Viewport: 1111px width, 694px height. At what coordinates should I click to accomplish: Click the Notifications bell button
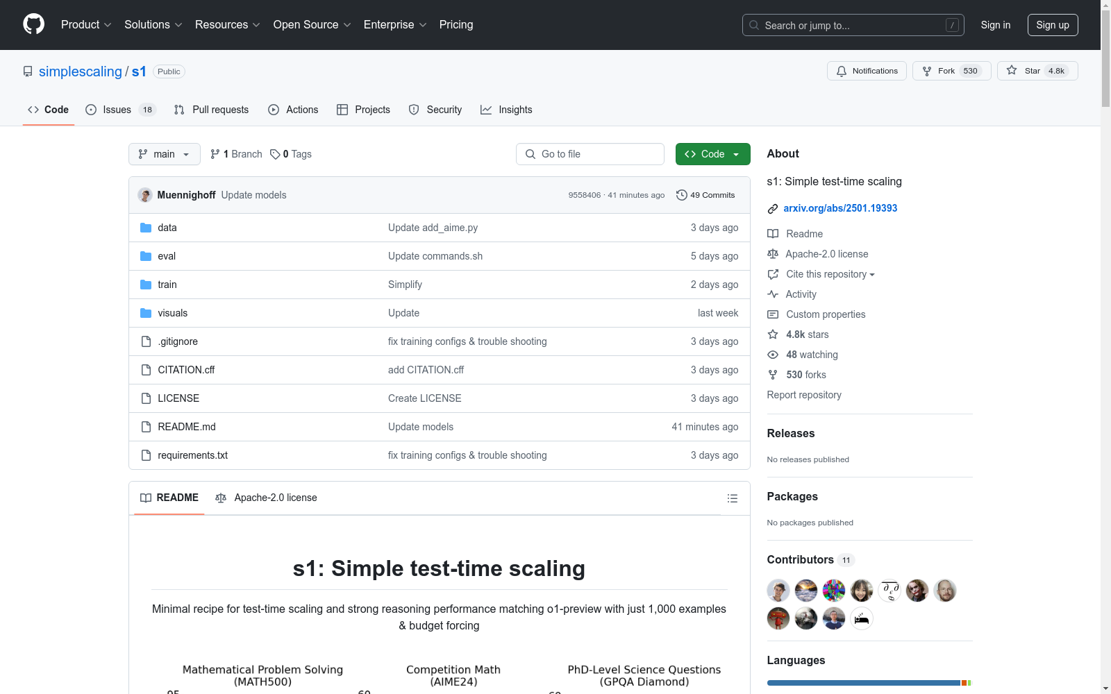click(x=867, y=71)
